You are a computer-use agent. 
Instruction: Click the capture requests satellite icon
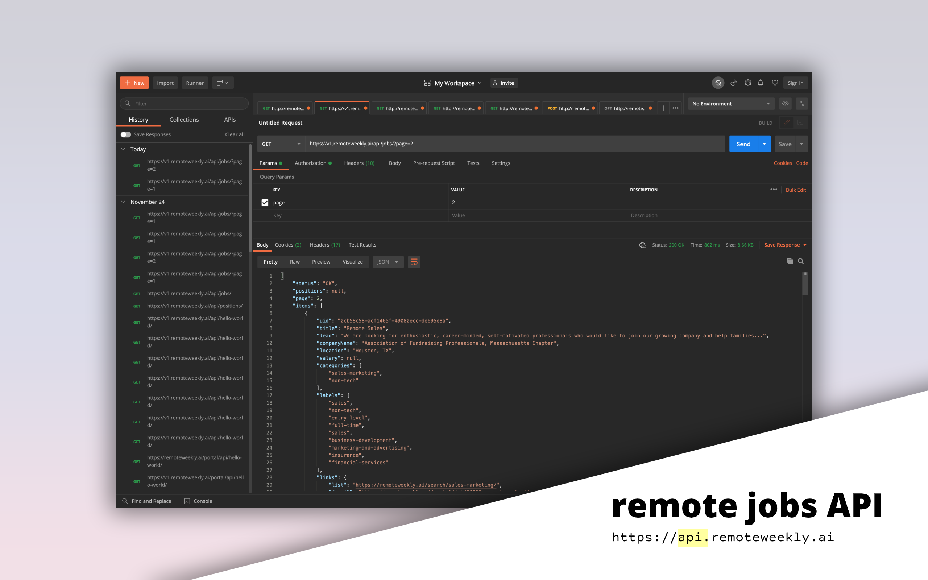coord(733,83)
